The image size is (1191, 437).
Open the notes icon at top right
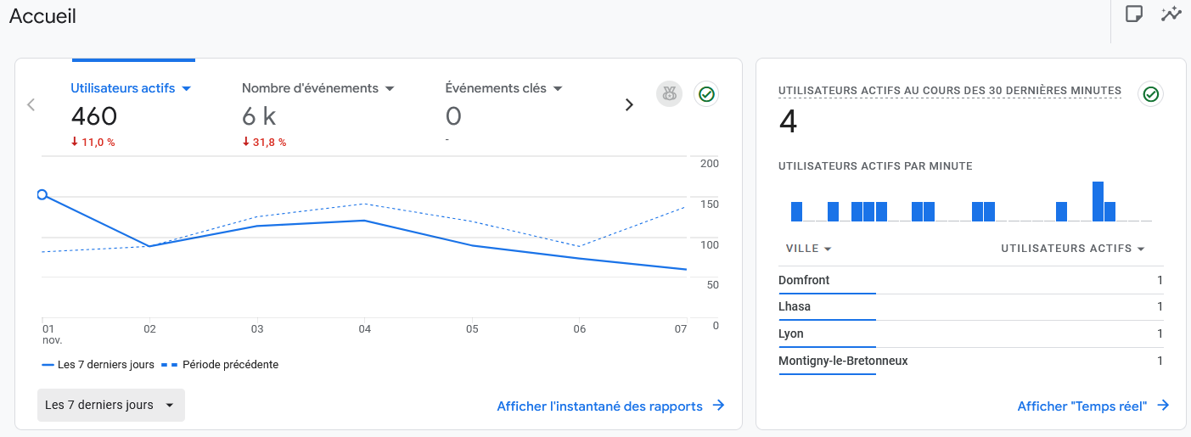(x=1133, y=14)
